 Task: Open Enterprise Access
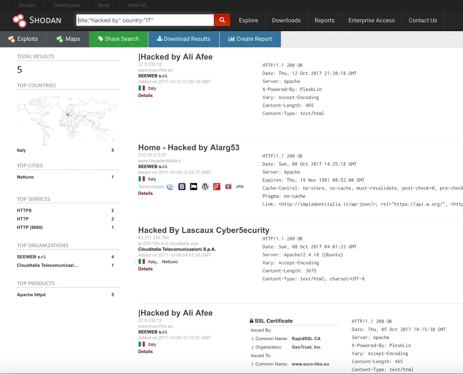click(x=372, y=20)
